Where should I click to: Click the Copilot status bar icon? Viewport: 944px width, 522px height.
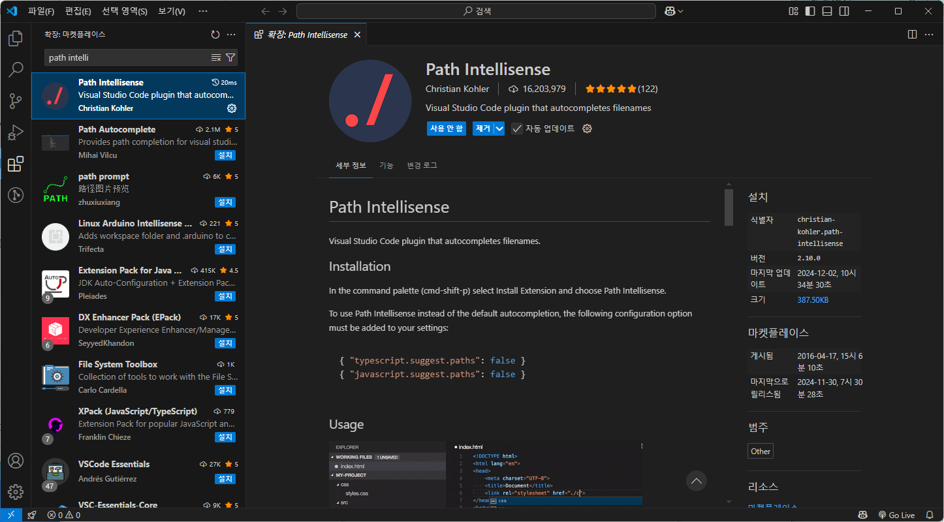tap(862, 515)
